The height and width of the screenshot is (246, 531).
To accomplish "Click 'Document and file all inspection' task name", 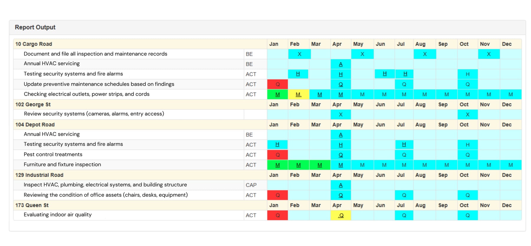I will [96, 54].
